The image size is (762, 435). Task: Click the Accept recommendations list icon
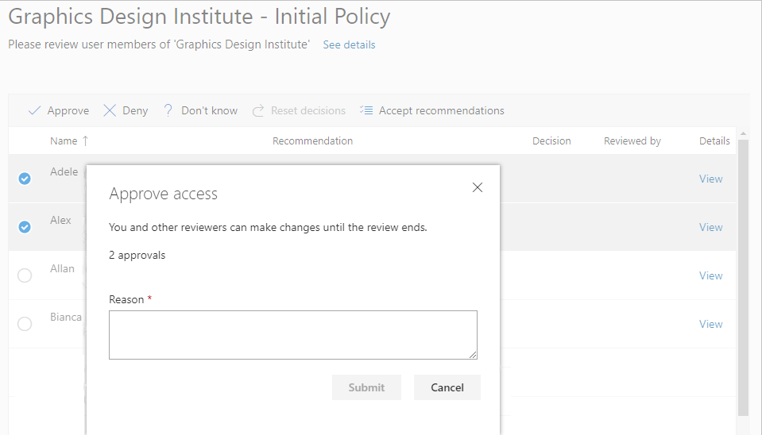point(366,111)
